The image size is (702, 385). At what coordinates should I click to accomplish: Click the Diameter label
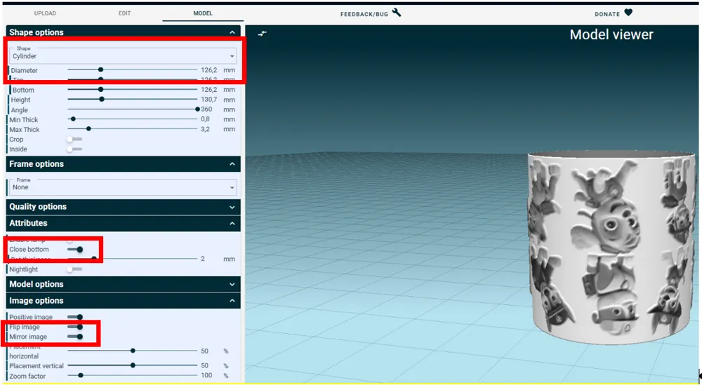coord(24,71)
